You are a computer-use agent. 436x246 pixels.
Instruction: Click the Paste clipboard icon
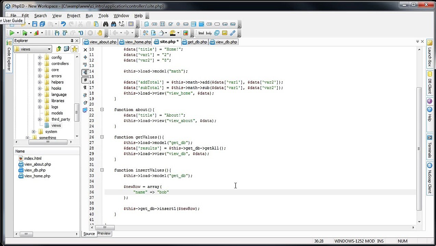pyautogui.click(x=96, y=24)
